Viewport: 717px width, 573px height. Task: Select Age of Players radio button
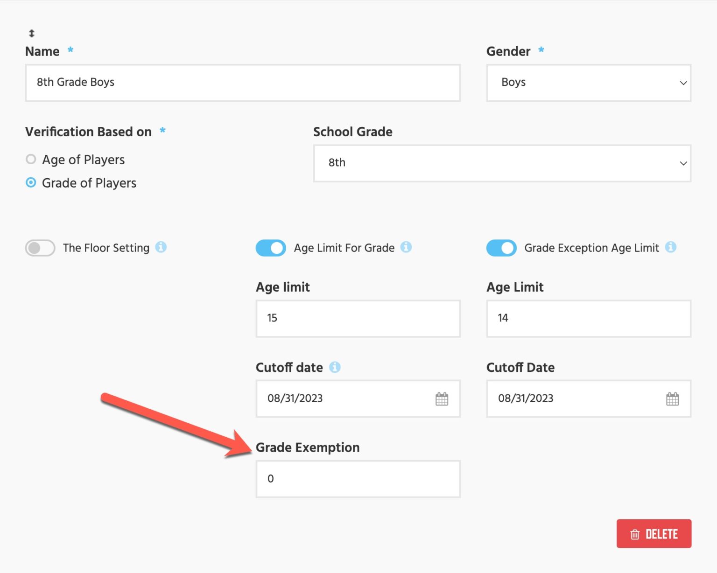tap(31, 160)
